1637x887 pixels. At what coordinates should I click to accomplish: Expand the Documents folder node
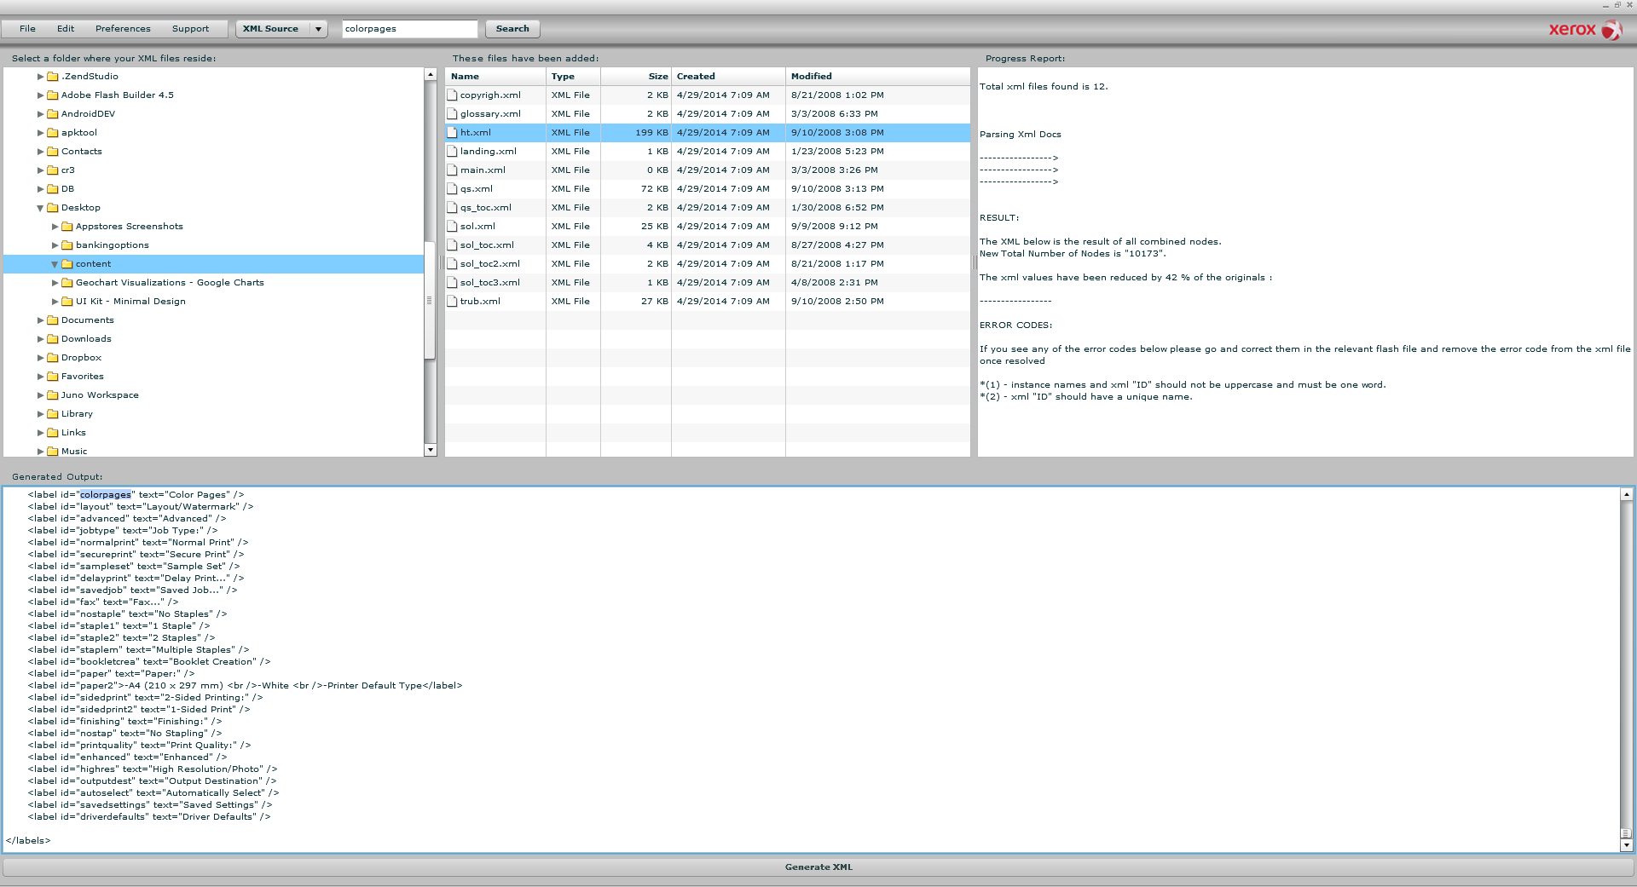40,320
